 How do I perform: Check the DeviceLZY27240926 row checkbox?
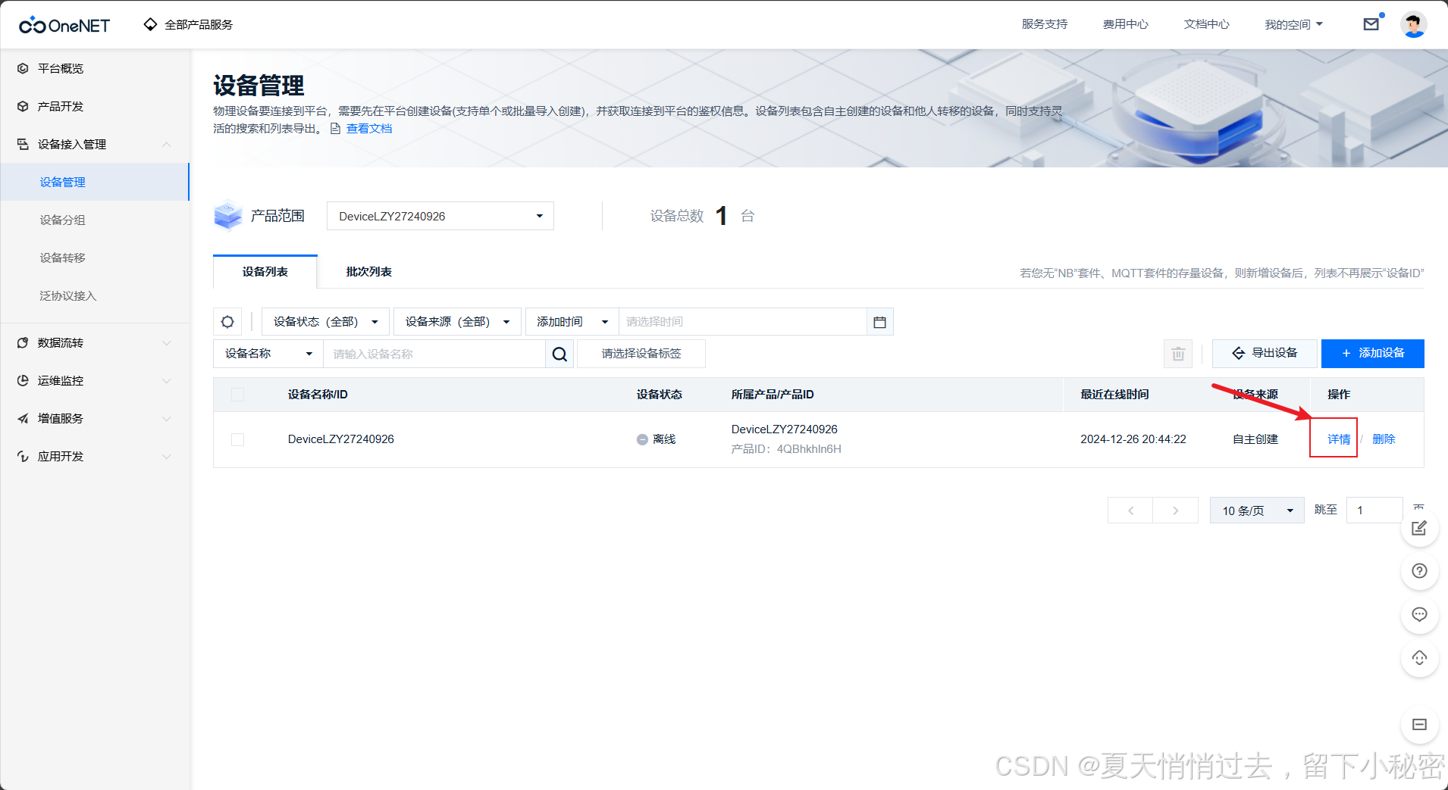(237, 439)
